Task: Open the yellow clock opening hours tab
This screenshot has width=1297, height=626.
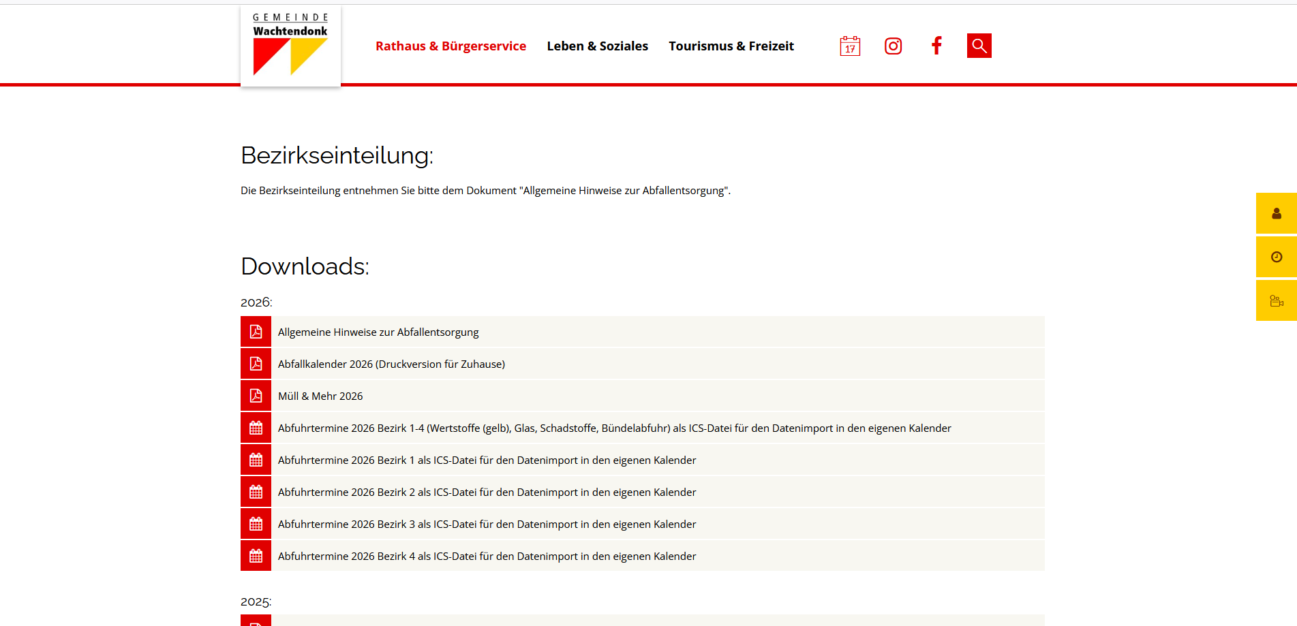Action: (x=1276, y=257)
